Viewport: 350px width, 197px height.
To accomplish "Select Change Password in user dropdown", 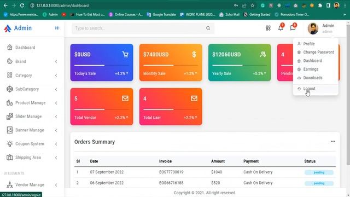I will [x=316, y=52].
